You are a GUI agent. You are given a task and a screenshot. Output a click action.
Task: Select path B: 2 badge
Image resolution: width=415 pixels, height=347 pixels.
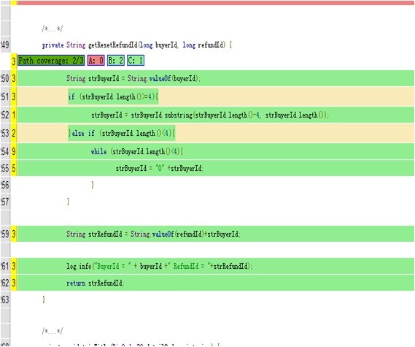click(x=116, y=61)
